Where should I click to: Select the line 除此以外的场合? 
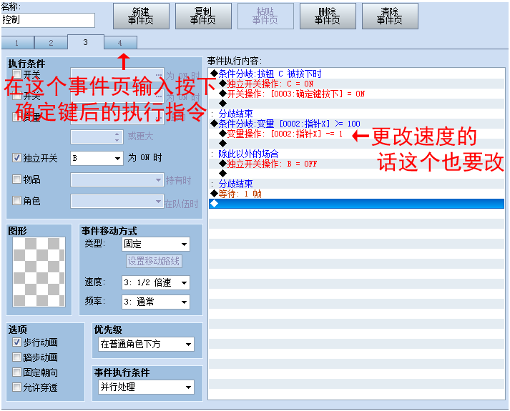(x=357, y=154)
